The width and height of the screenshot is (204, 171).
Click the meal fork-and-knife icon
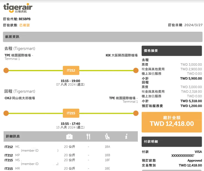point(88,137)
